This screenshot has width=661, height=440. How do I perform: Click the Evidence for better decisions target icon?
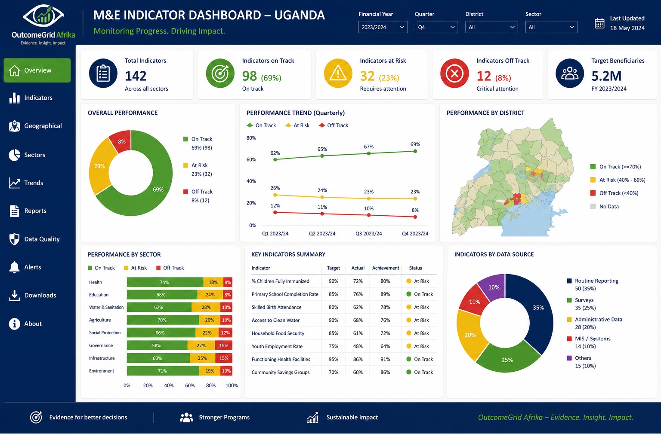36,417
